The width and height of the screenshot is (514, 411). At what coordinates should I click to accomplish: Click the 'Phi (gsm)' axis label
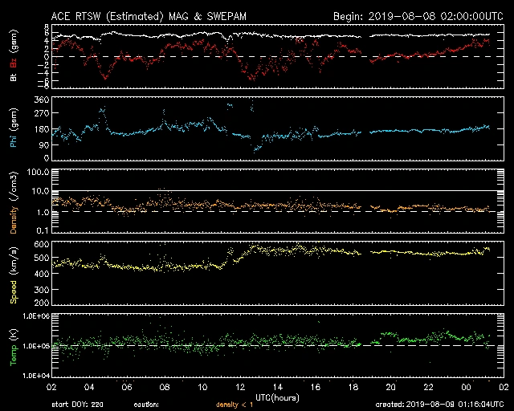click(14, 128)
